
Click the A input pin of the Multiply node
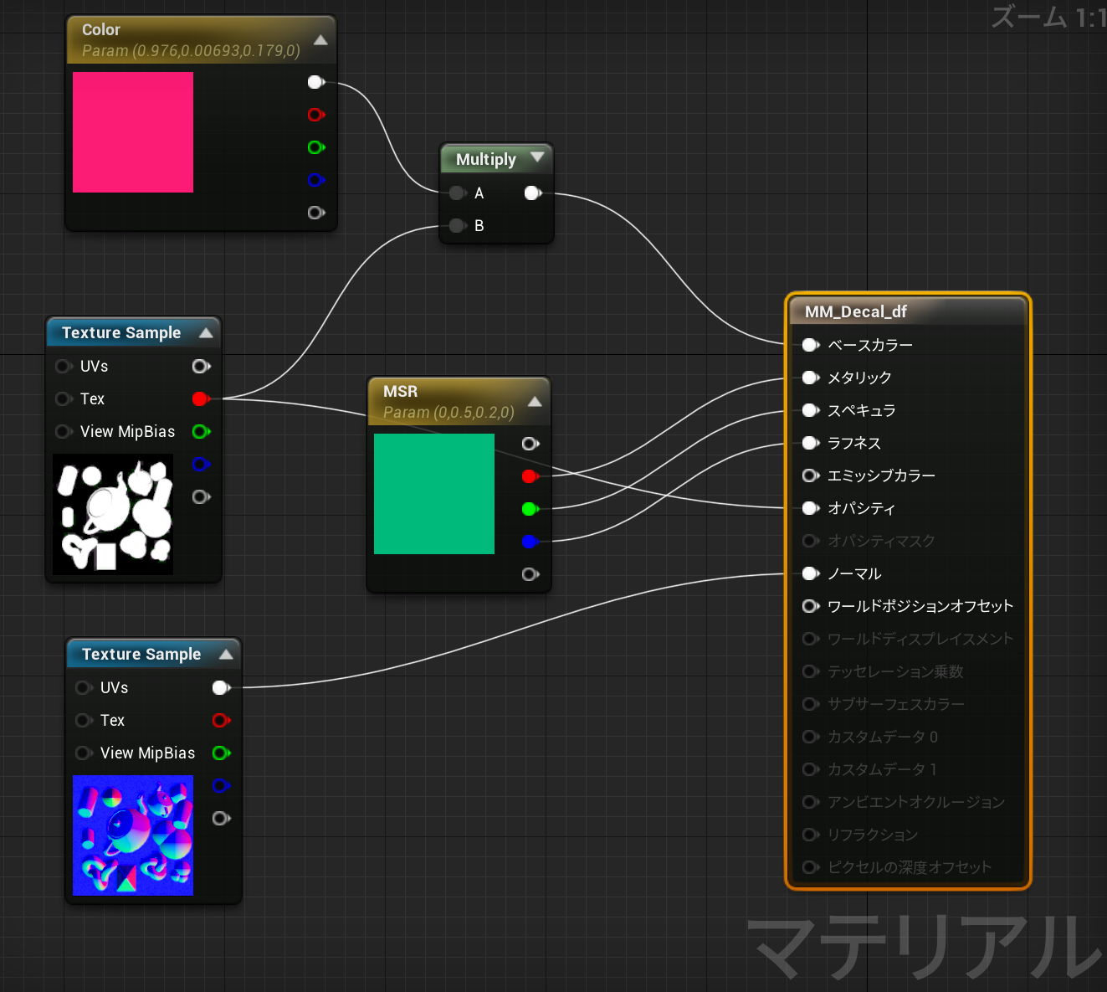click(x=458, y=193)
